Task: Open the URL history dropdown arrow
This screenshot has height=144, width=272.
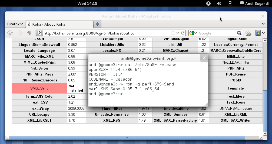Action: click(178, 33)
